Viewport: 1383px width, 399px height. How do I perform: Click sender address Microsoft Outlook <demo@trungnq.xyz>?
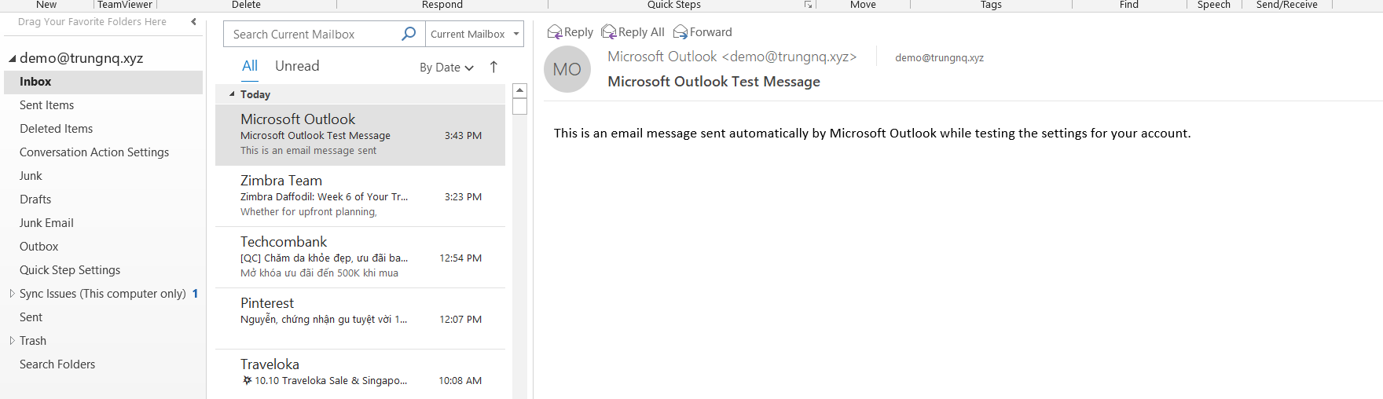tap(732, 57)
